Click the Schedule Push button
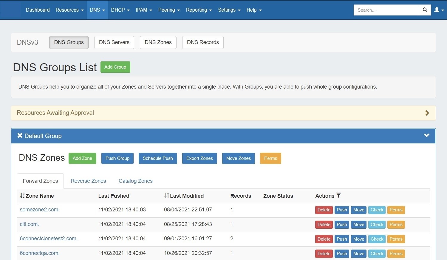This screenshot has height=260, width=447. tap(158, 158)
